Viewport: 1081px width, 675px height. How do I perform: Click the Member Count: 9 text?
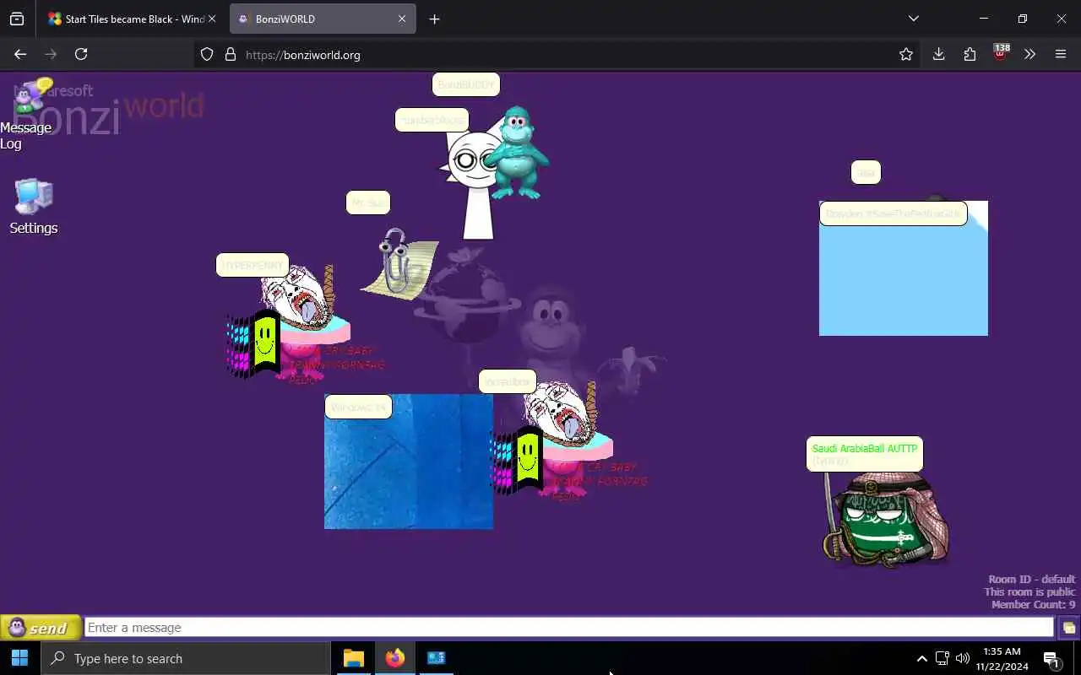pos(1034,604)
